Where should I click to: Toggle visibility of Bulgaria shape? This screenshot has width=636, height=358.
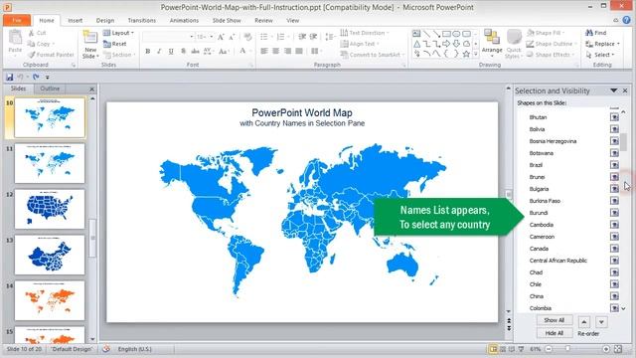coord(614,189)
